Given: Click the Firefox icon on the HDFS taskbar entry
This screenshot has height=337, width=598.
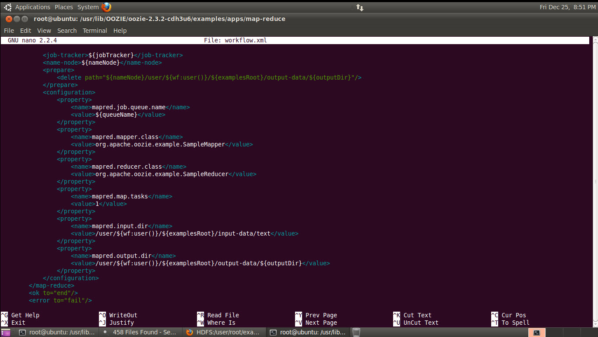Looking at the screenshot, I should point(190,332).
